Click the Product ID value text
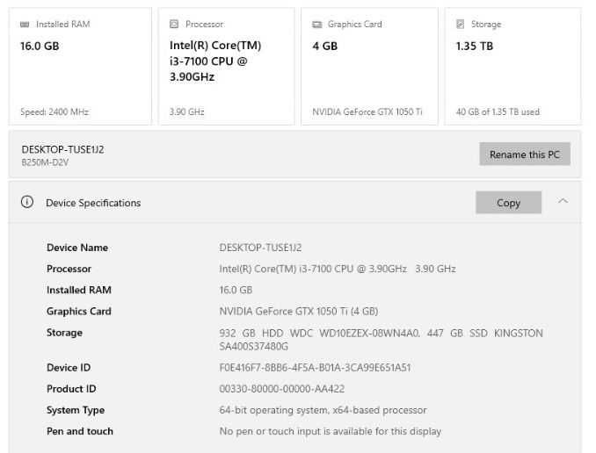The image size is (596, 453). click(x=281, y=389)
